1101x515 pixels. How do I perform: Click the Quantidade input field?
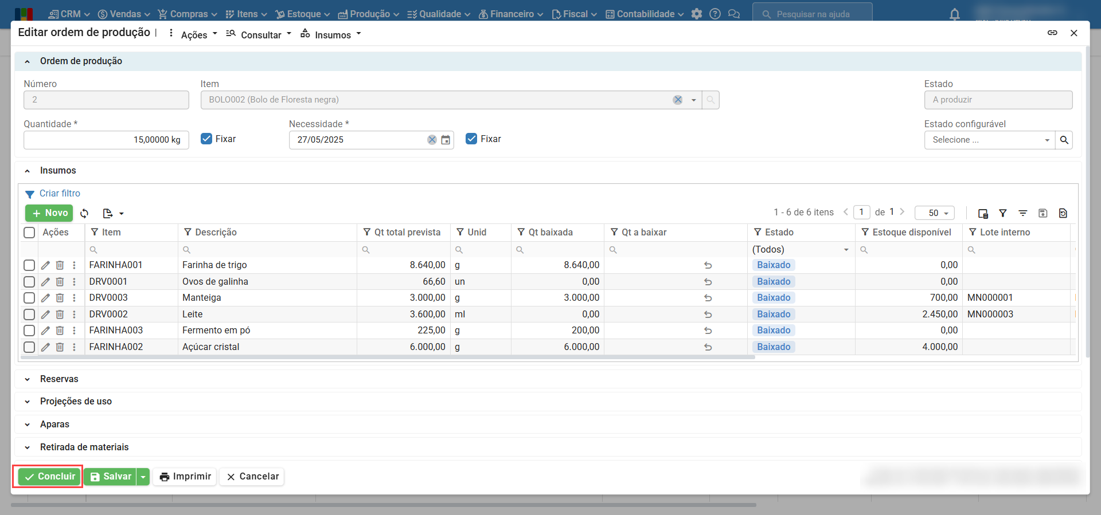(106, 140)
